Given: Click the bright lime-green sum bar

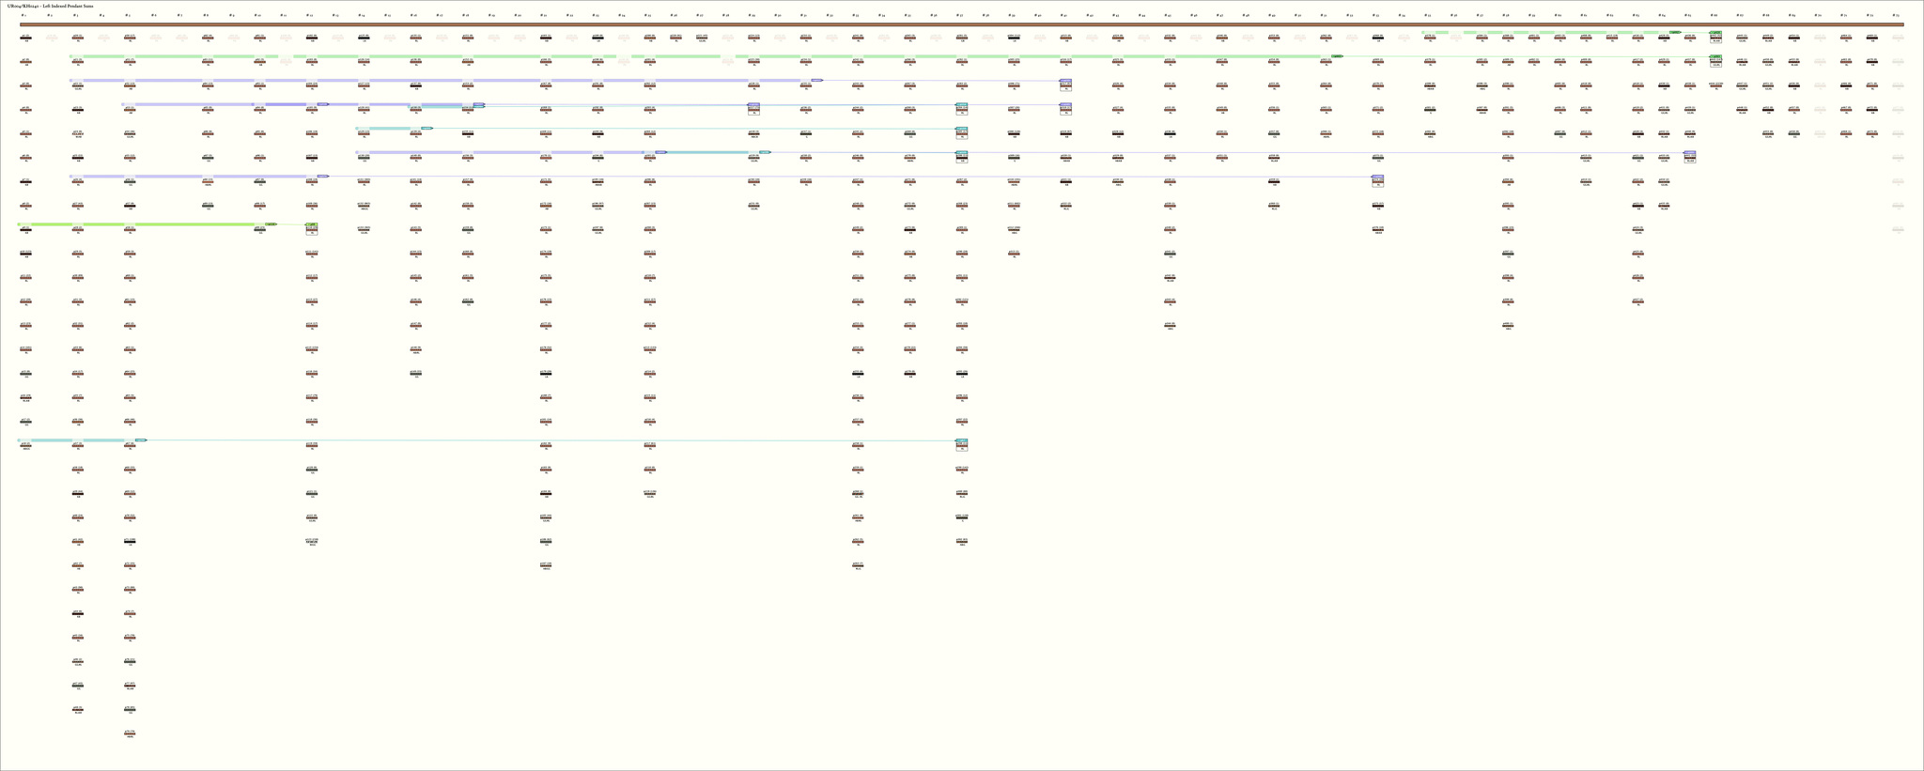Looking at the screenshot, I should click(x=141, y=224).
